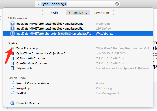Open IOBluetooth Changes API diff
Screen dimensions: 157x111
pyautogui.click(x=31, y=58)
